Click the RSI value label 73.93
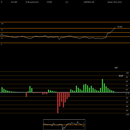 pyautogui.click(x=120, y=27)
